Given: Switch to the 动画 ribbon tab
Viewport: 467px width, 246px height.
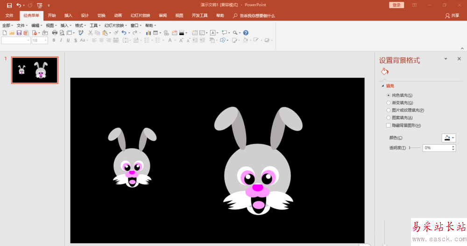Looking at the screenshot, I should click(118, 15).
